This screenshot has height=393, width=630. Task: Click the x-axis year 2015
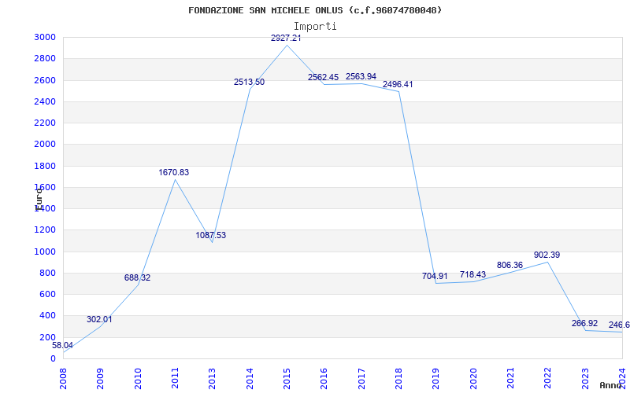(x=287, y=379)
